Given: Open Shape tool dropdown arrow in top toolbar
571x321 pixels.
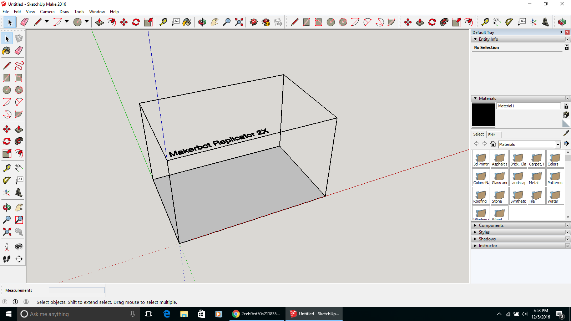Looking at the screenshot, I should [x=87, y=21].
